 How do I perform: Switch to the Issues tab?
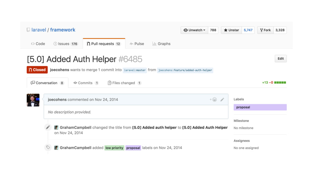[x=66, y=44]
